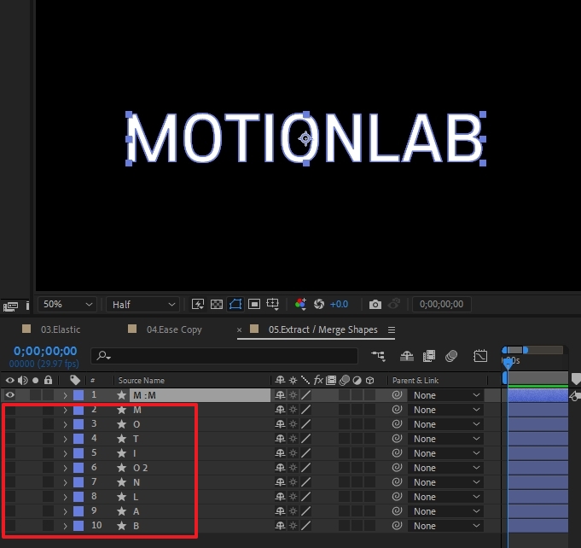Expand layer 1 M :M properties

pyautogui.click(x=65, y=395)
